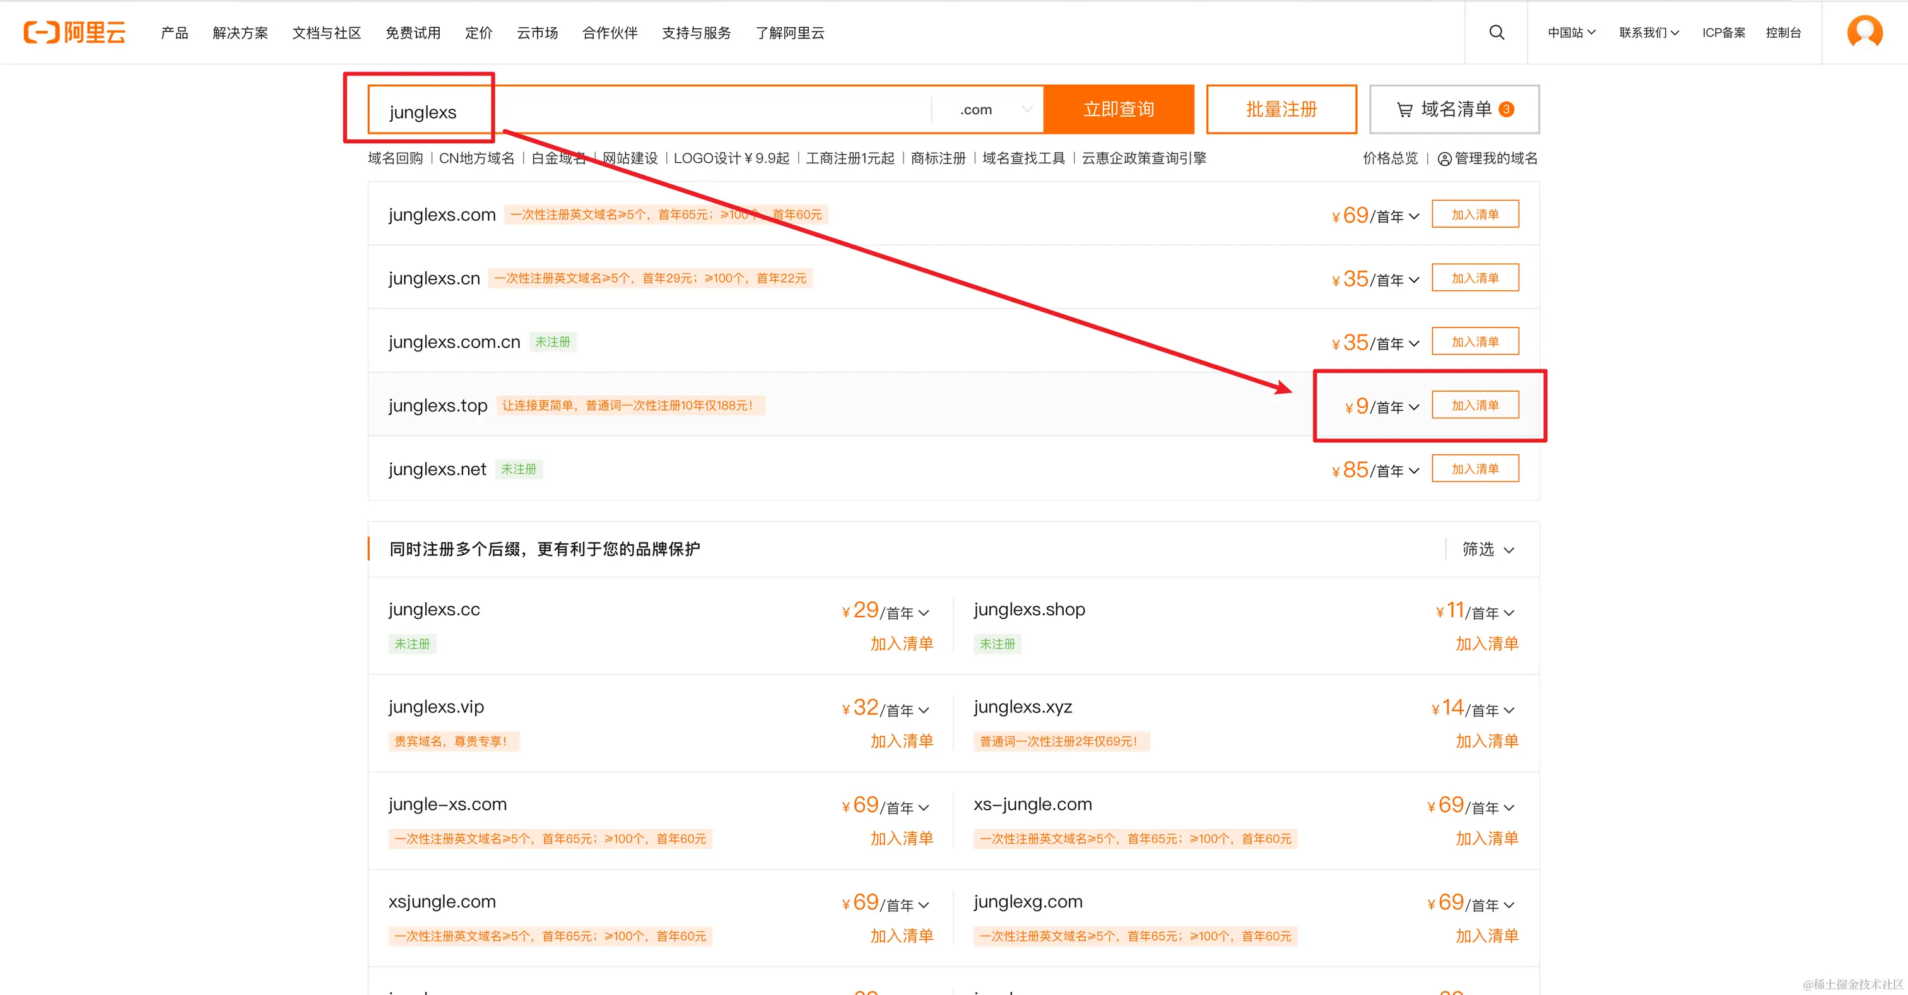This screenshot has height=995, width=1908.
Task: Open the search magnifier icon
Action: pos(1496,33)
